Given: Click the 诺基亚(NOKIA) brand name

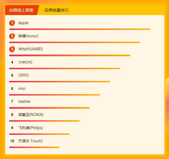Looking at the screenshot, I should [x=31, y=115].
